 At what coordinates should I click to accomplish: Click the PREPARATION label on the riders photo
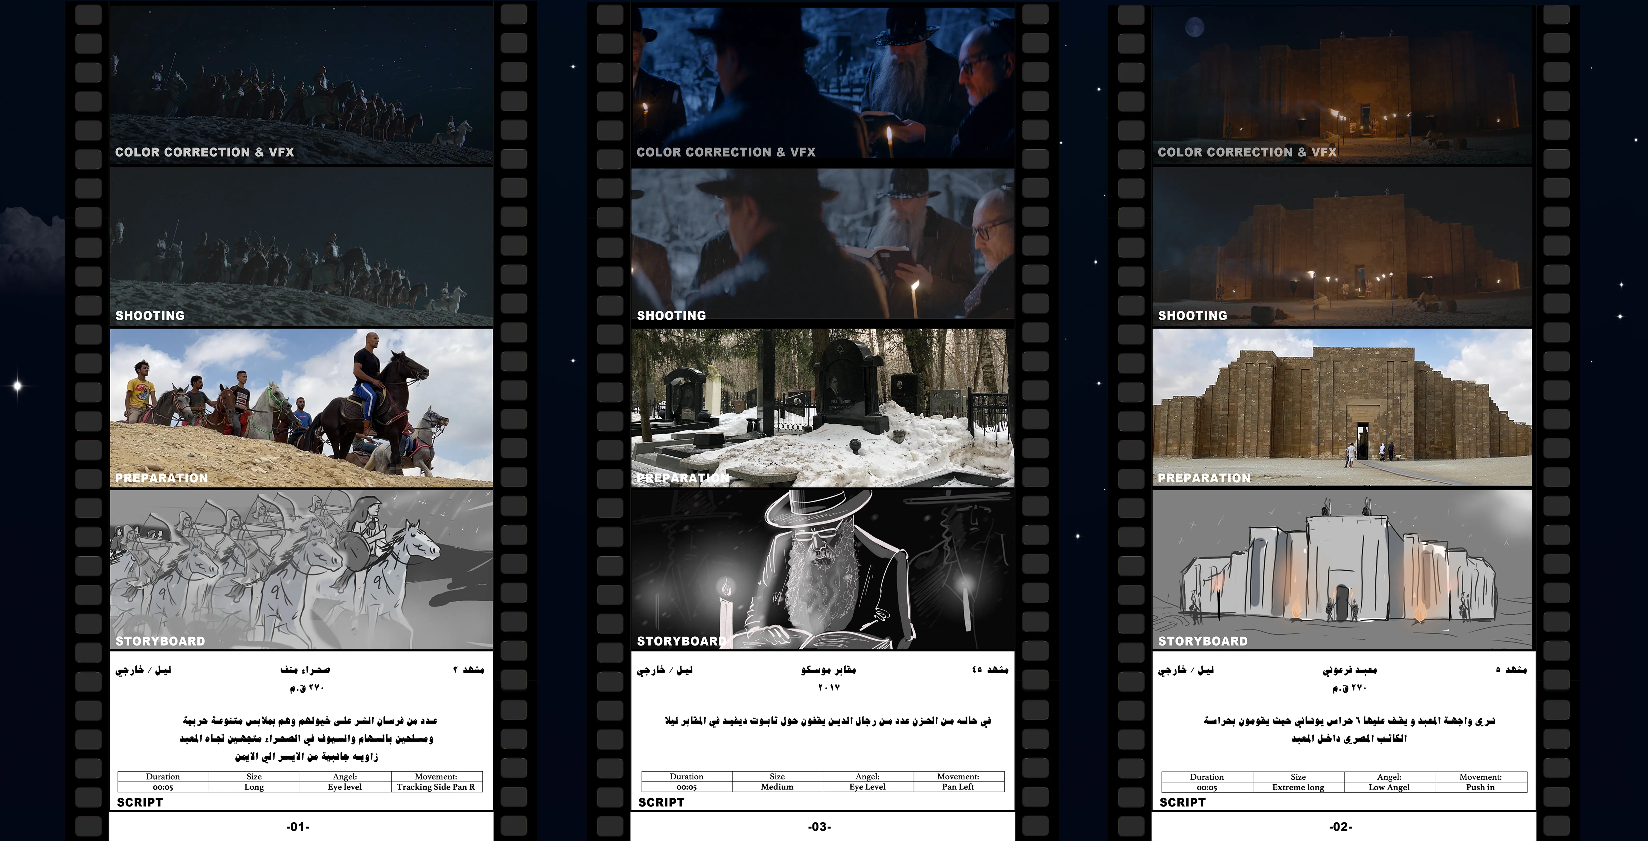(x=161, y=478)
